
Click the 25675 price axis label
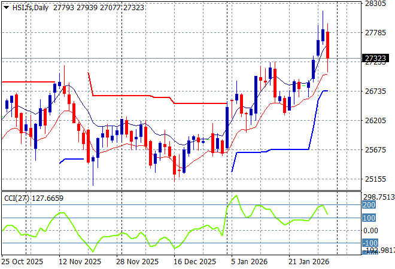coord(375,149)
